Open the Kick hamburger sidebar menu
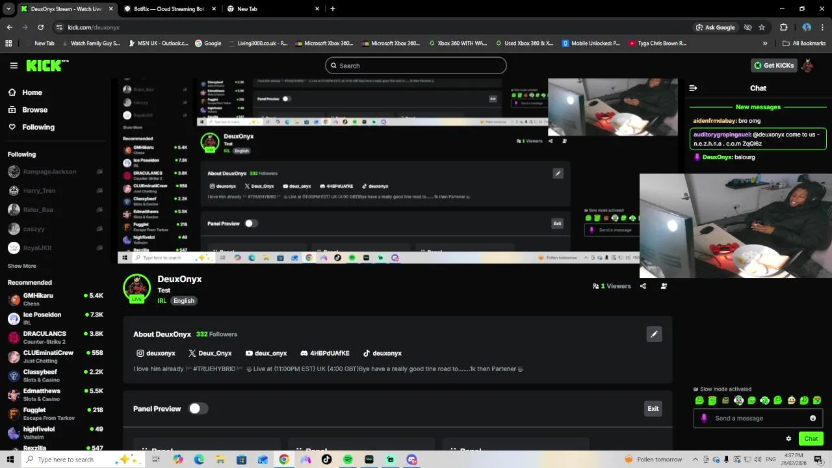This screenshot has width=832, height=468. tap(14, 66)
